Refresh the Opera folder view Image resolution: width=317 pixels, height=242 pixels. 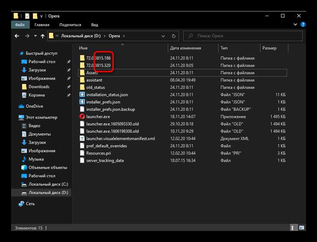point(173,36)
